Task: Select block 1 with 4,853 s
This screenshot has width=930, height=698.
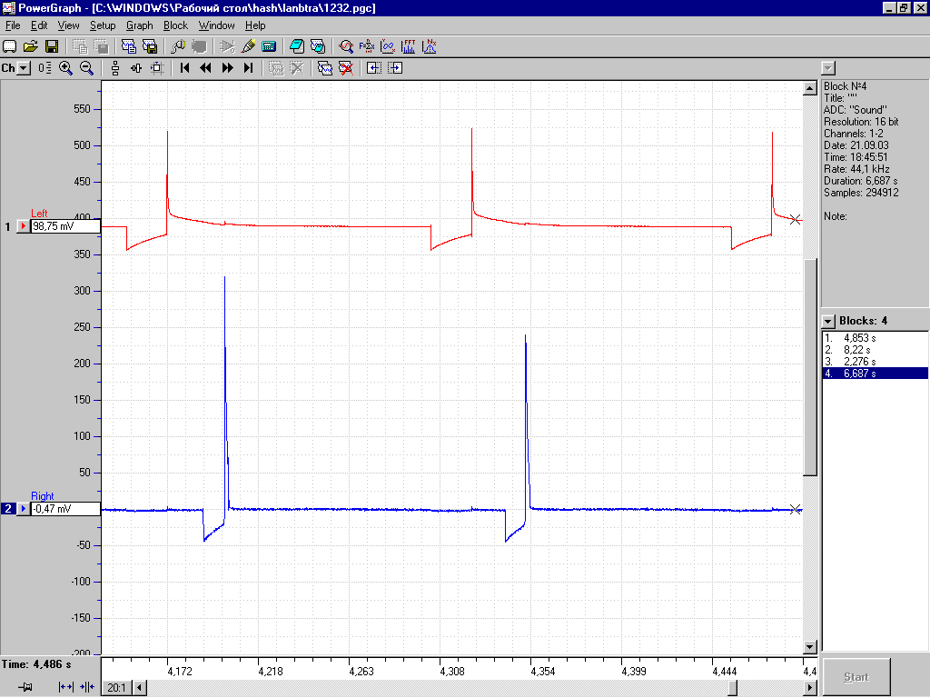Action: pyautogui.click(x=875, y=338)
